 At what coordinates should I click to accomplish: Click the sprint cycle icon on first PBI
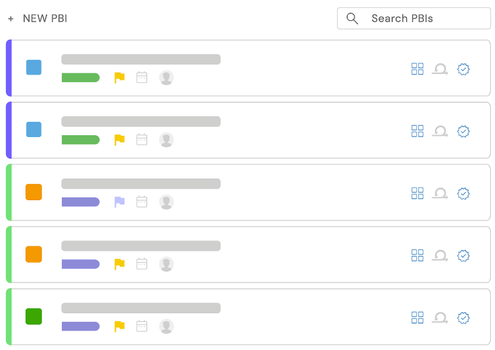[440, 69]
